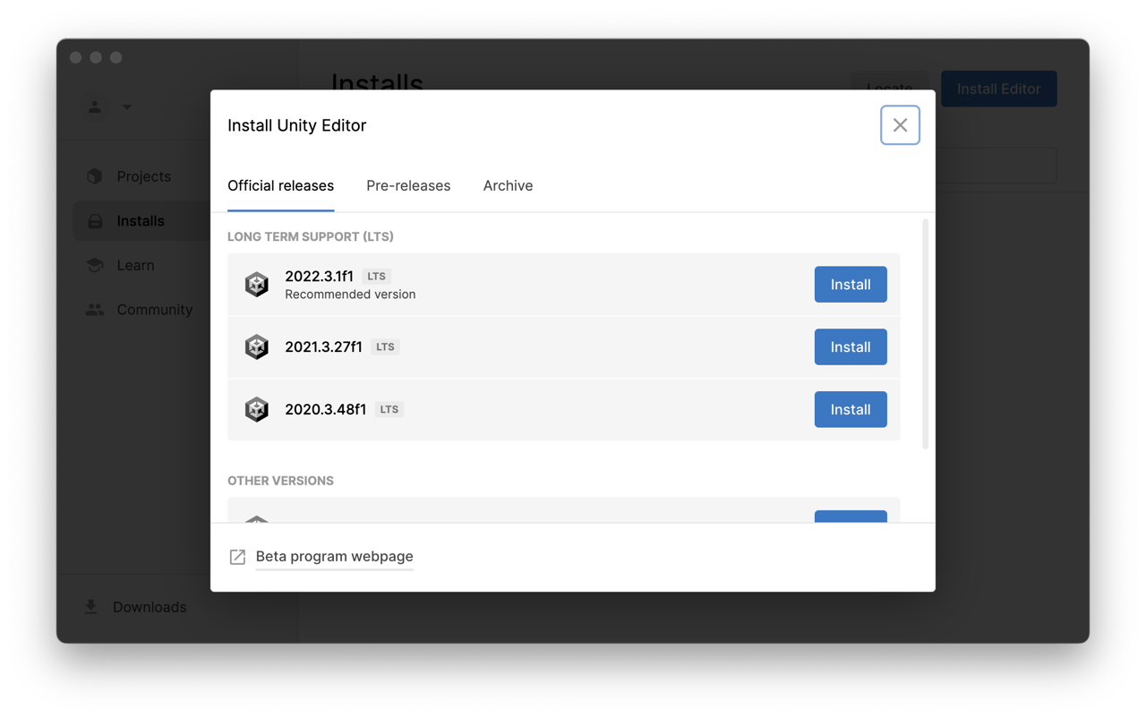Install Unity version 2022.3.1f1
This screenshot has height=718, width=1146.
coord(851,285)
